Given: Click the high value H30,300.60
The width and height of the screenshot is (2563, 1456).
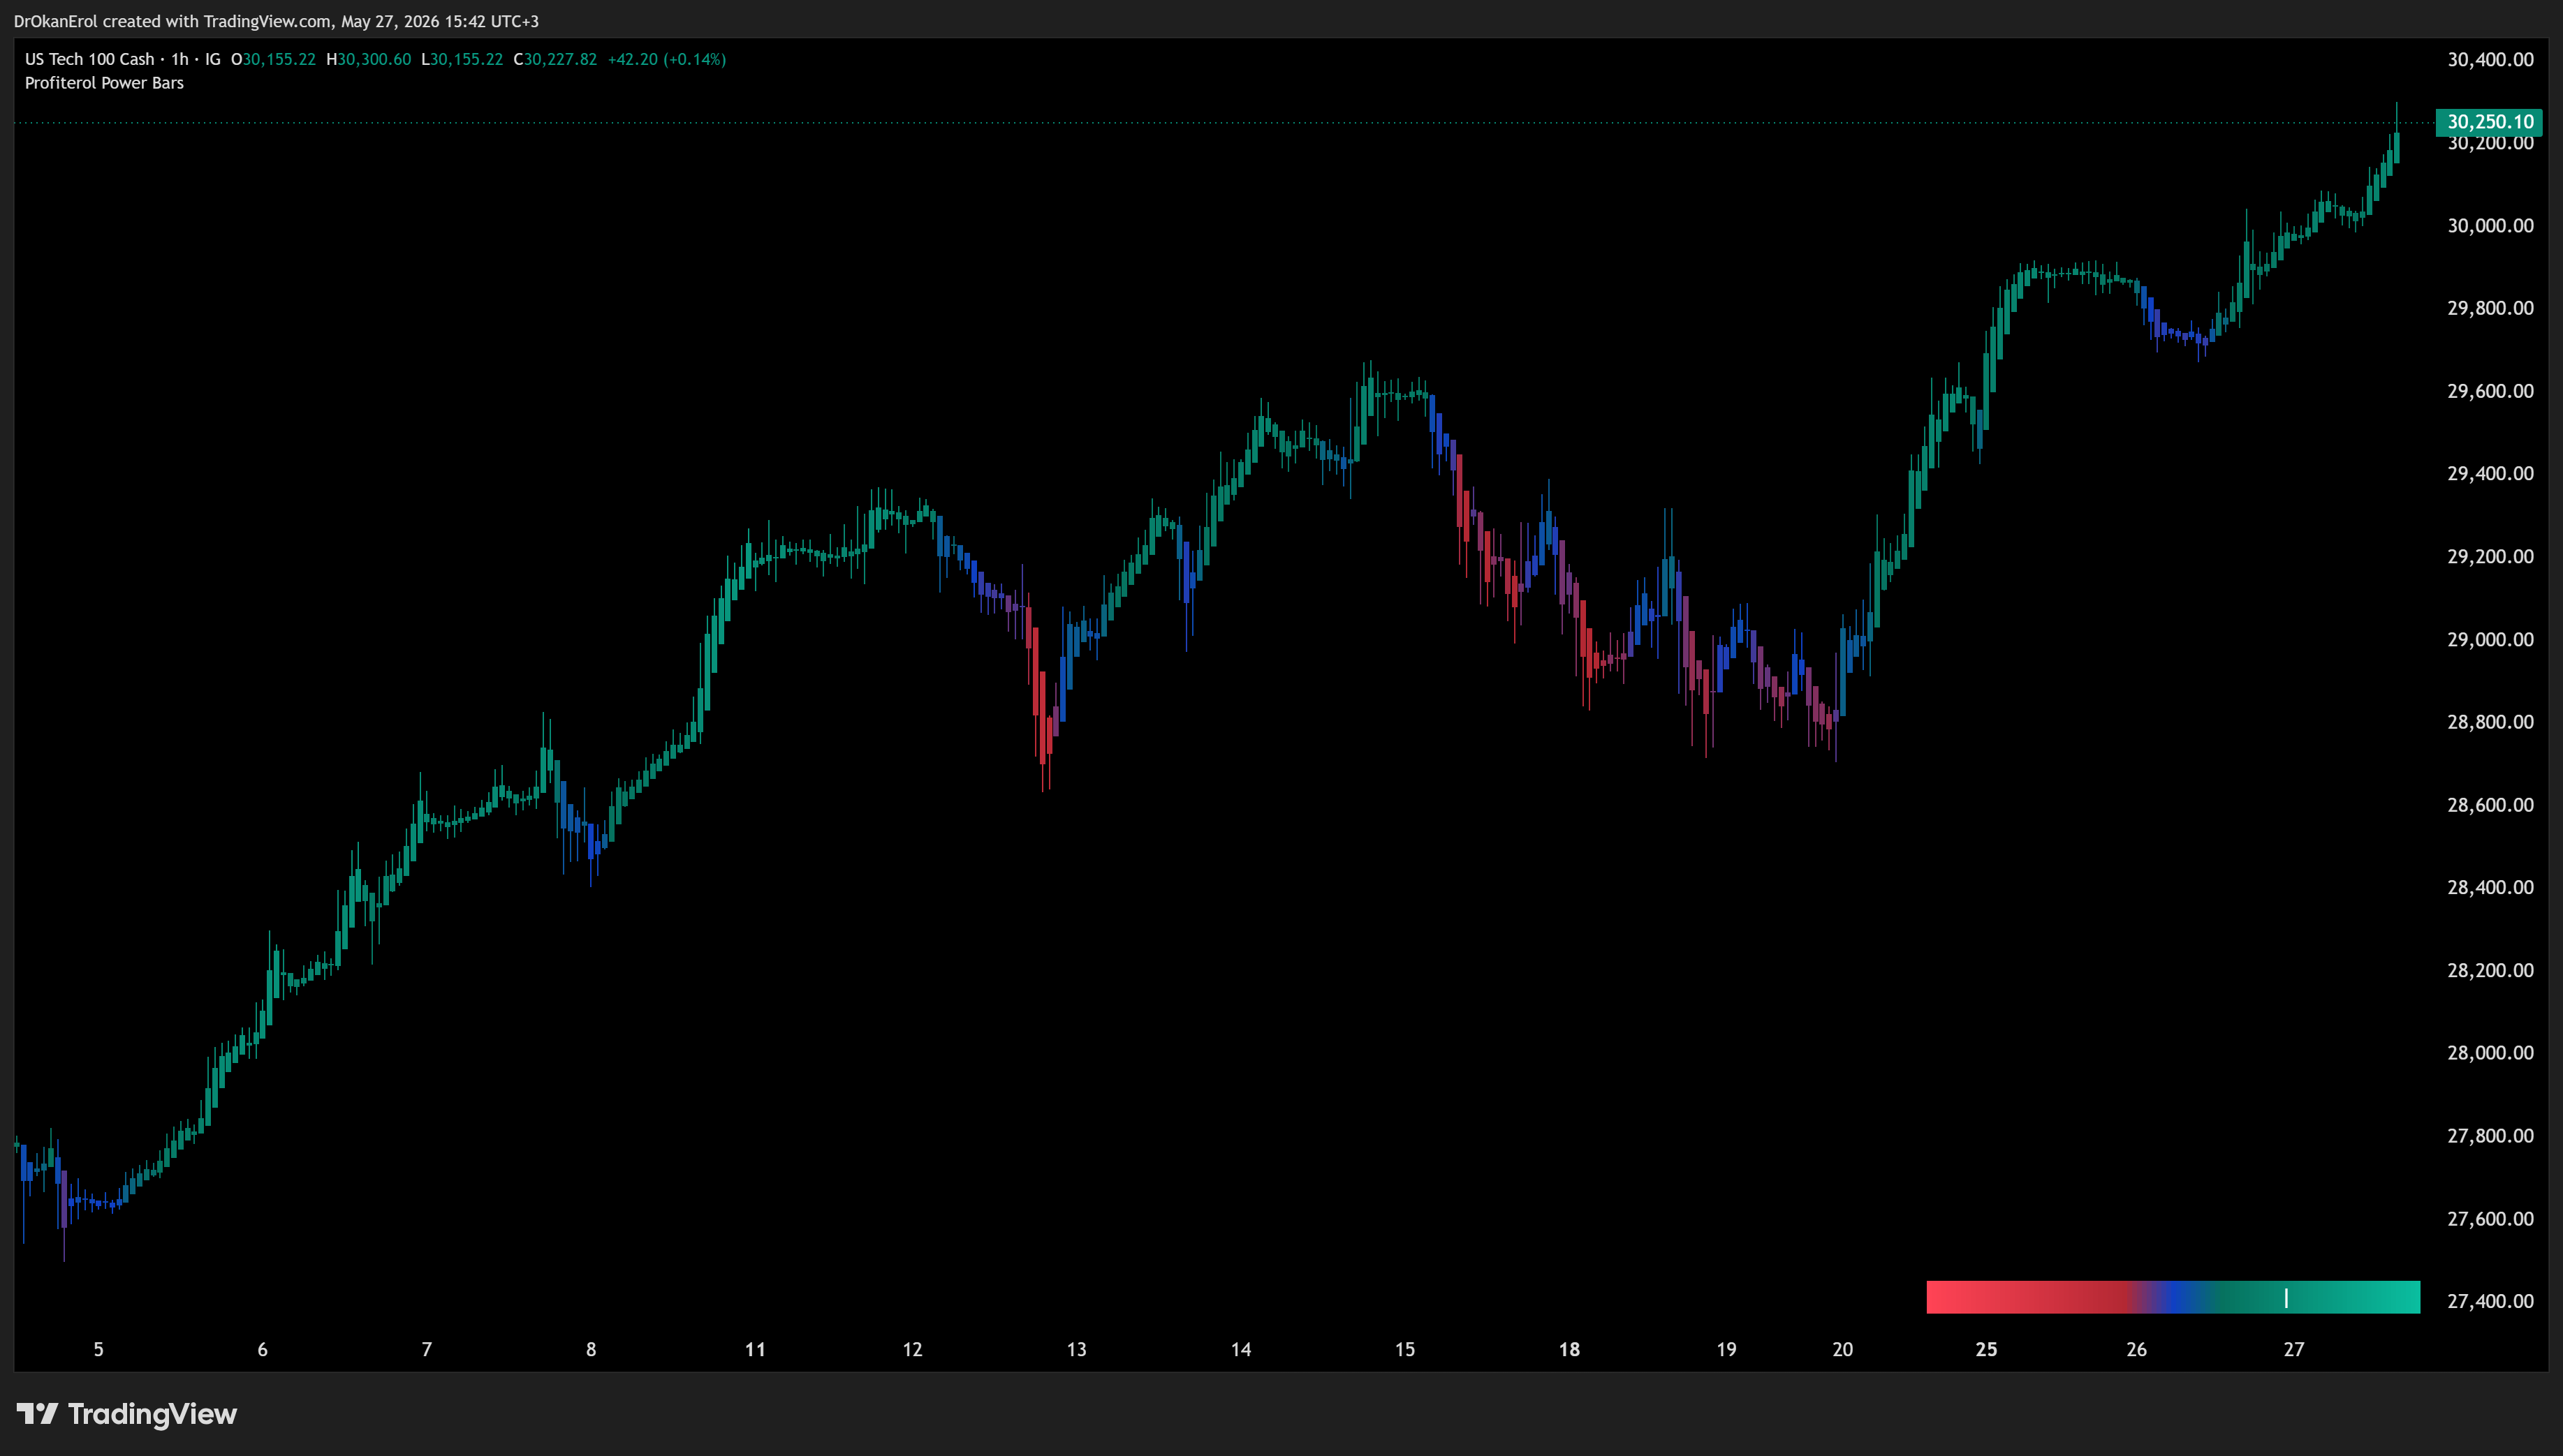Looking at the screenshot, I should (368, 59).
